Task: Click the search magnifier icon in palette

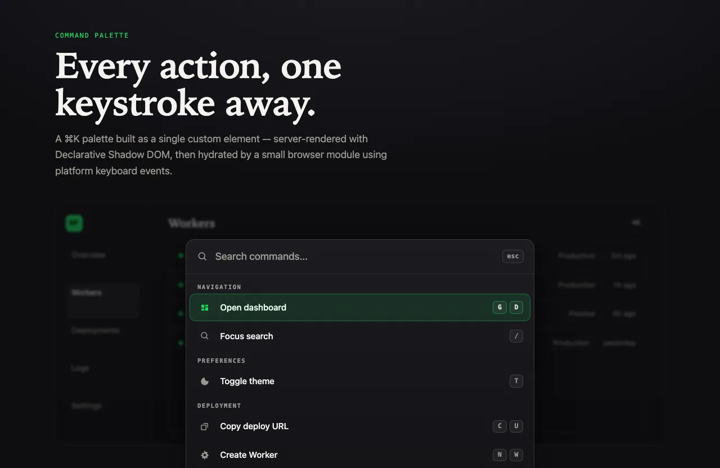Action: click(x=202, y=256)
